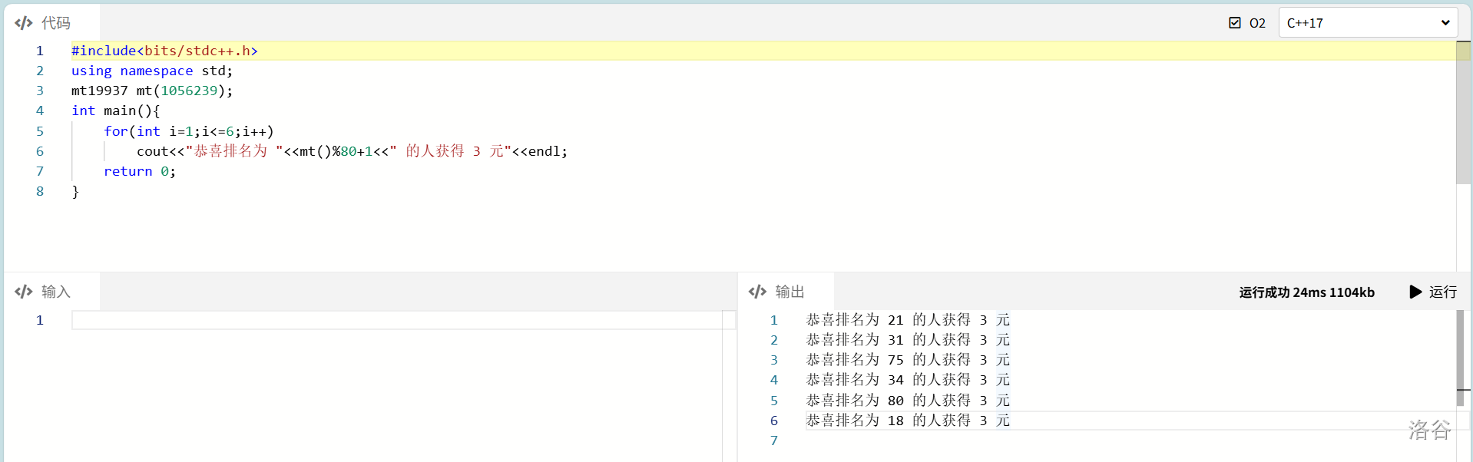Click the mt19937 seed declaration line
Viewport: 1473px width, 462px height.
click(x=152, y=91)
